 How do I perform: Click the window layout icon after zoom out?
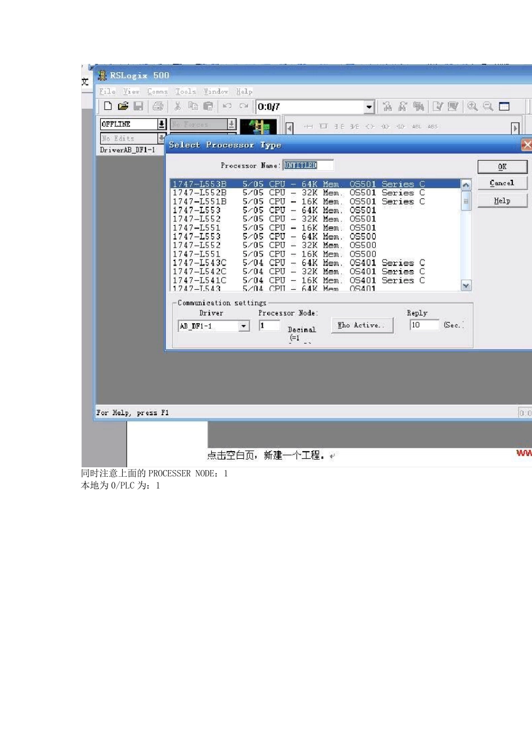[x=505, y=106]
